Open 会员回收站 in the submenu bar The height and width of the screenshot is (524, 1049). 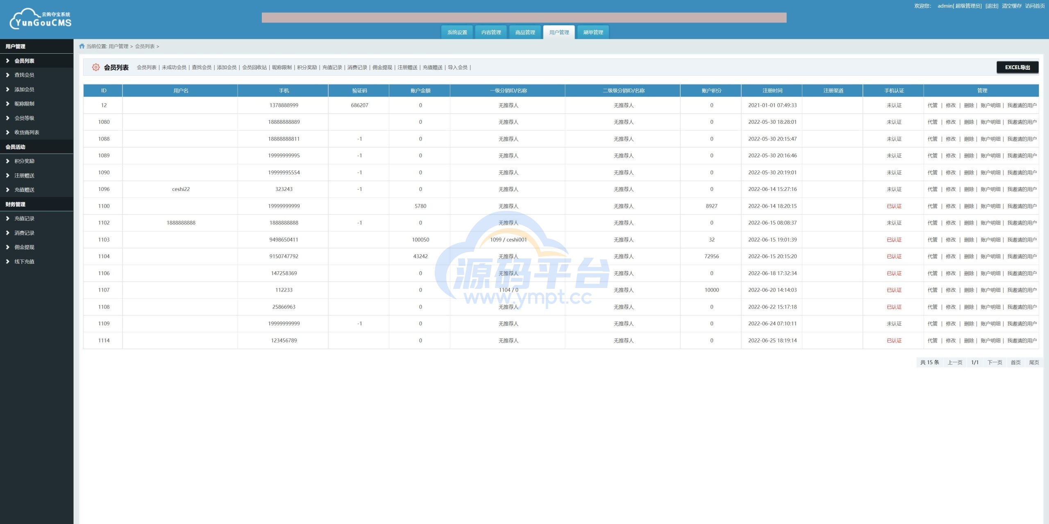point(254,68)
